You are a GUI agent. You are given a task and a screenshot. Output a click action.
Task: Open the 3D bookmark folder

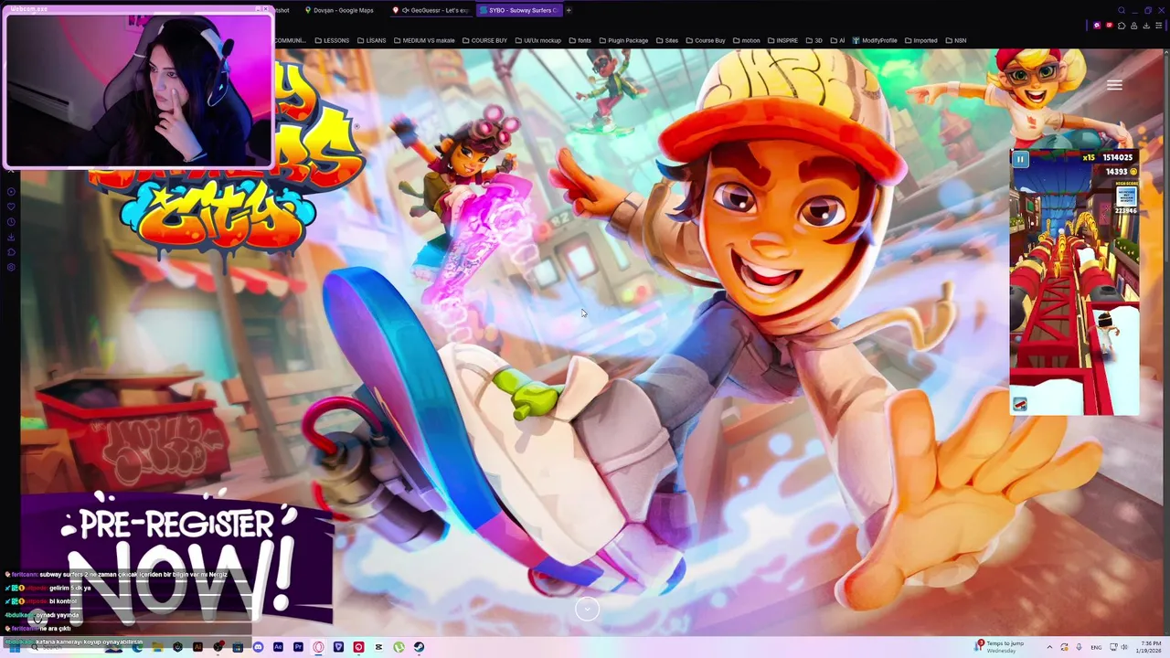click(814, 40)
